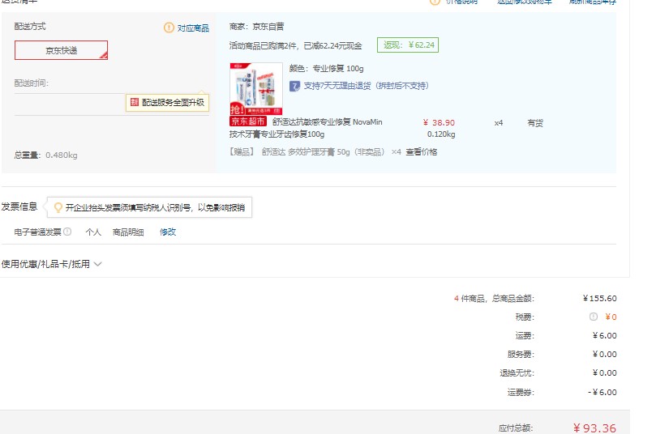Click the red 新 badge on the delivery upgrade tip

(x=135, y=102)
